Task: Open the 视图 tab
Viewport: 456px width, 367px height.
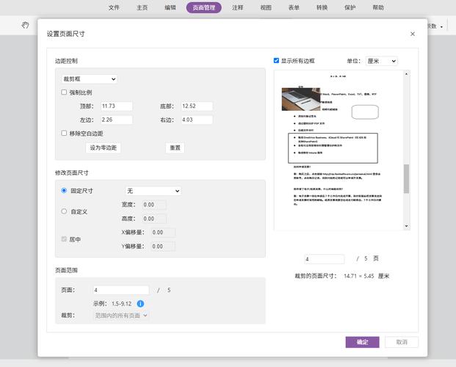Action: pyautogui.click(x=266, y=7)
